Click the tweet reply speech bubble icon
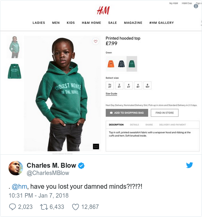 [12, 207]
